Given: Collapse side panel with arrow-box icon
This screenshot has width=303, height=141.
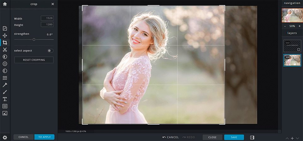Looking at the screenshot, I should click(x=252, y=137).
